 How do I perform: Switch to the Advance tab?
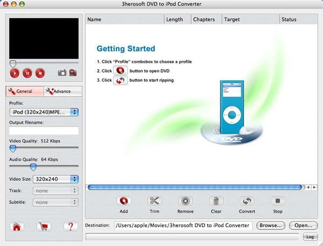(63, 92)
